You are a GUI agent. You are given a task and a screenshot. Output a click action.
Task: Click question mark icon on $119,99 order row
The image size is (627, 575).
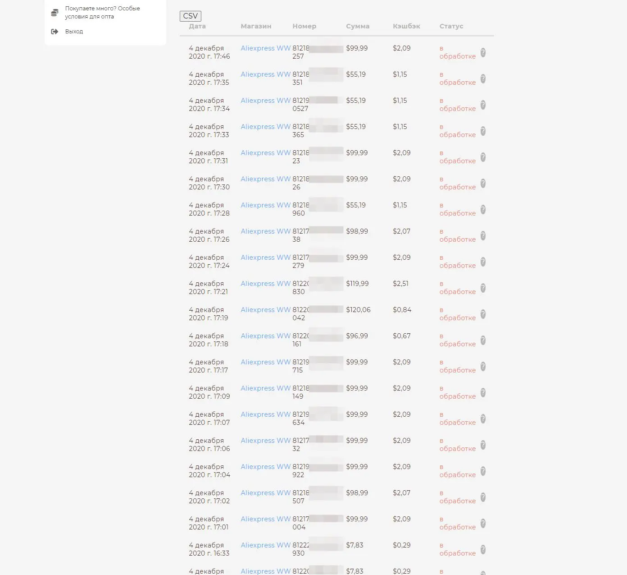coord(483,288)
